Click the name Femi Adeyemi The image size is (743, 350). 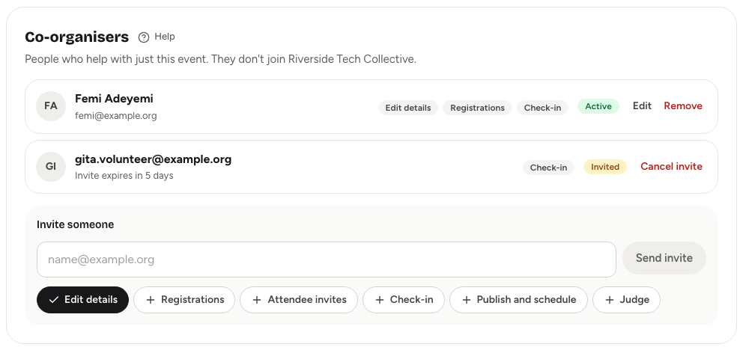click(x=114, y=99)
